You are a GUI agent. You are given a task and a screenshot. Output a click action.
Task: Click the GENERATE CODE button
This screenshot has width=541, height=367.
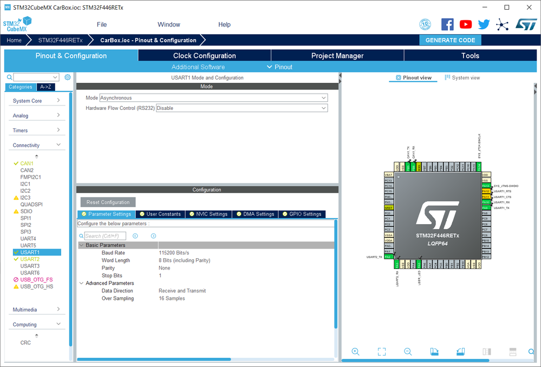pos(450,40)
